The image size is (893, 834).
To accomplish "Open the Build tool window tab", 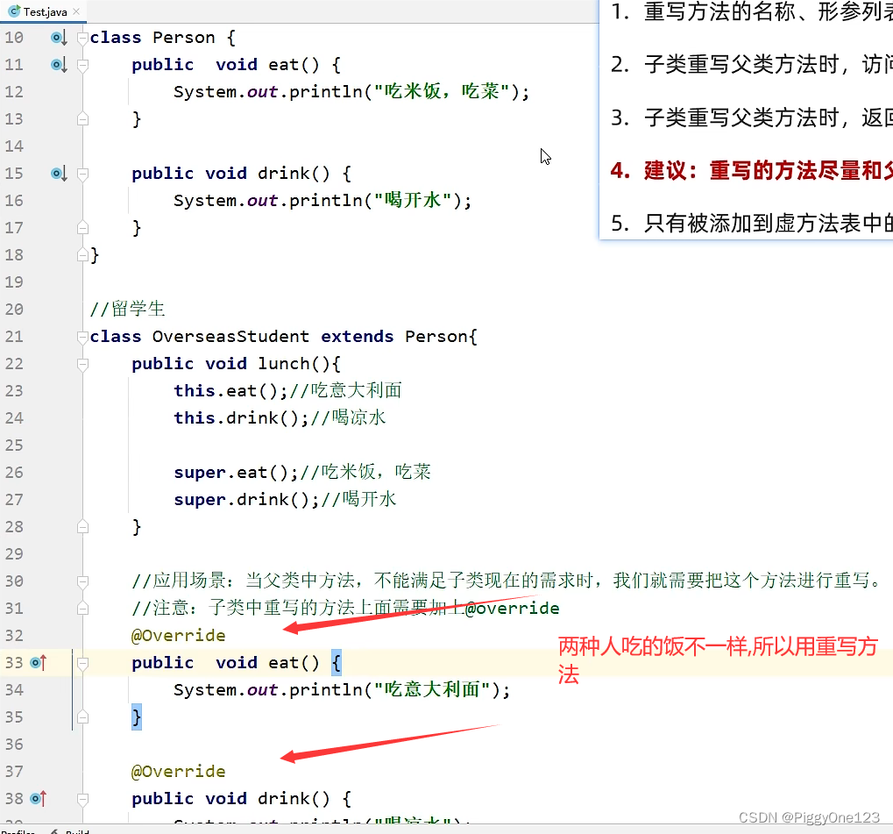I will [72, 831].
